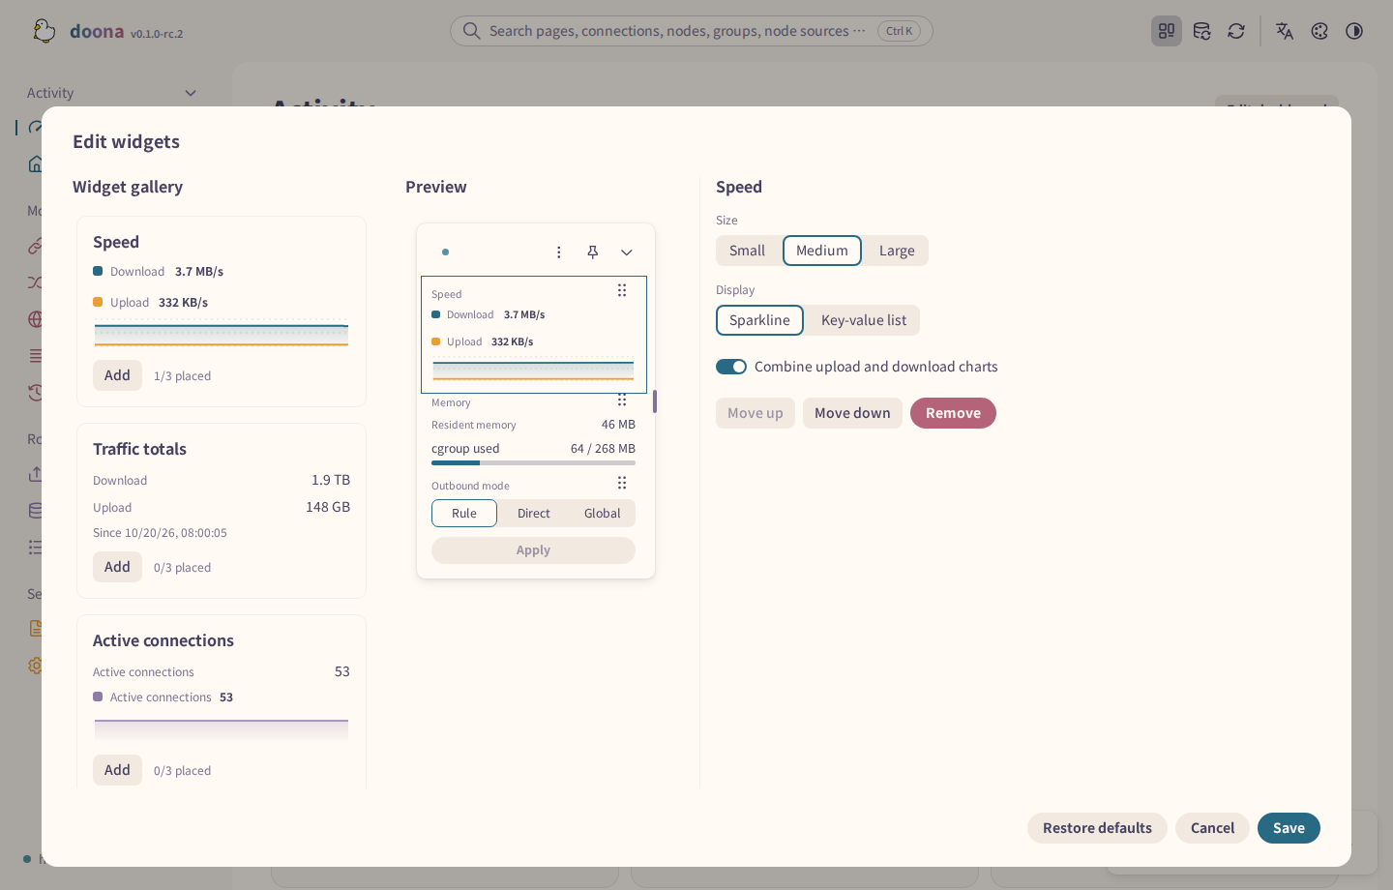Open the color palette theme icon
Image resolution: width=1393 pixels, height=890 pixels.
[x=1319, y=31]
